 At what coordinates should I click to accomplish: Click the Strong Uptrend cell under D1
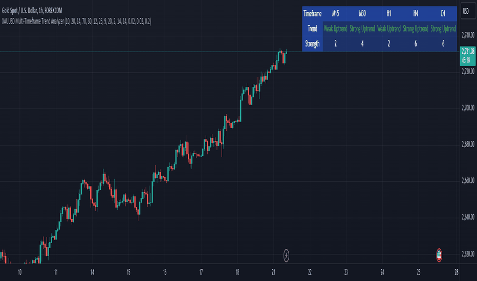pos(443,29)
